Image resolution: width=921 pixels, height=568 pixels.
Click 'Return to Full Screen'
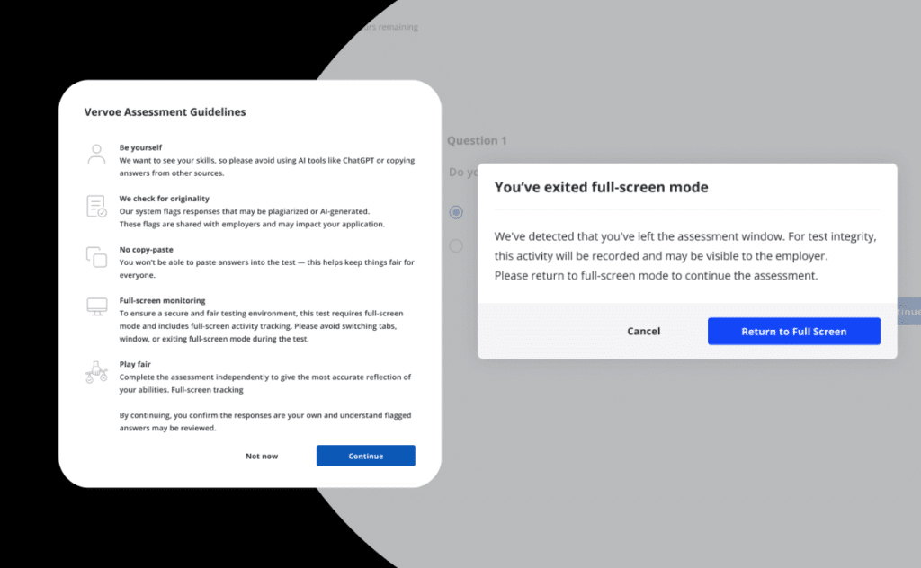793,331
